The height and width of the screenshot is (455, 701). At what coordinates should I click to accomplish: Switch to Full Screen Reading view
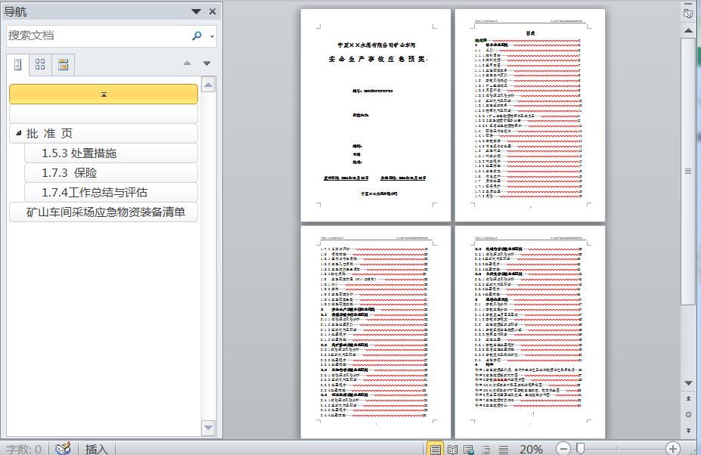(452, 449)
